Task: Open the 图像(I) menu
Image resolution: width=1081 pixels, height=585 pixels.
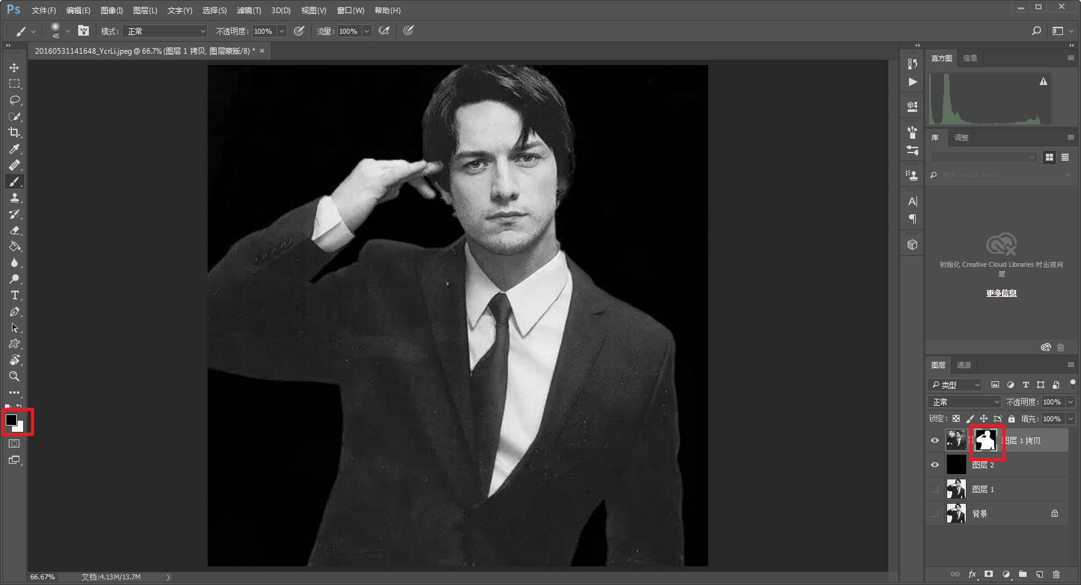Action: pyautogui.click(x=112, y=11)
